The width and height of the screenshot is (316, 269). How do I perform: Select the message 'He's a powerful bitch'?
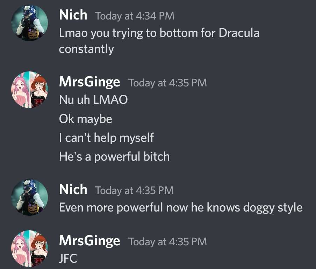114,156
